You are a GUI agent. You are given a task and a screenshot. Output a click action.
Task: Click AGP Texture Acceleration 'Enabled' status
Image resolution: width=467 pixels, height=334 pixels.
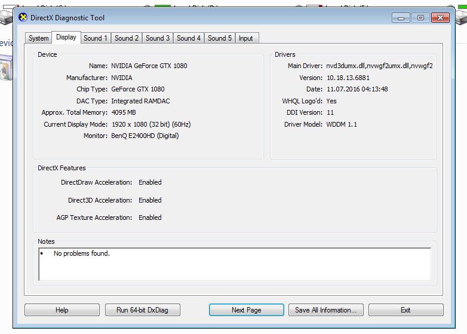[150, 217]
